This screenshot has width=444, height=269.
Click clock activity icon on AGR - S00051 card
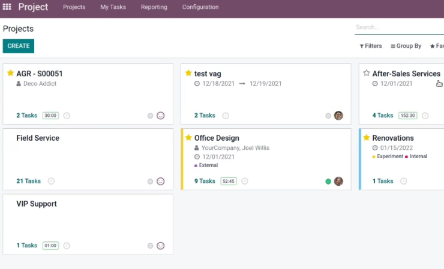point(67,116)
